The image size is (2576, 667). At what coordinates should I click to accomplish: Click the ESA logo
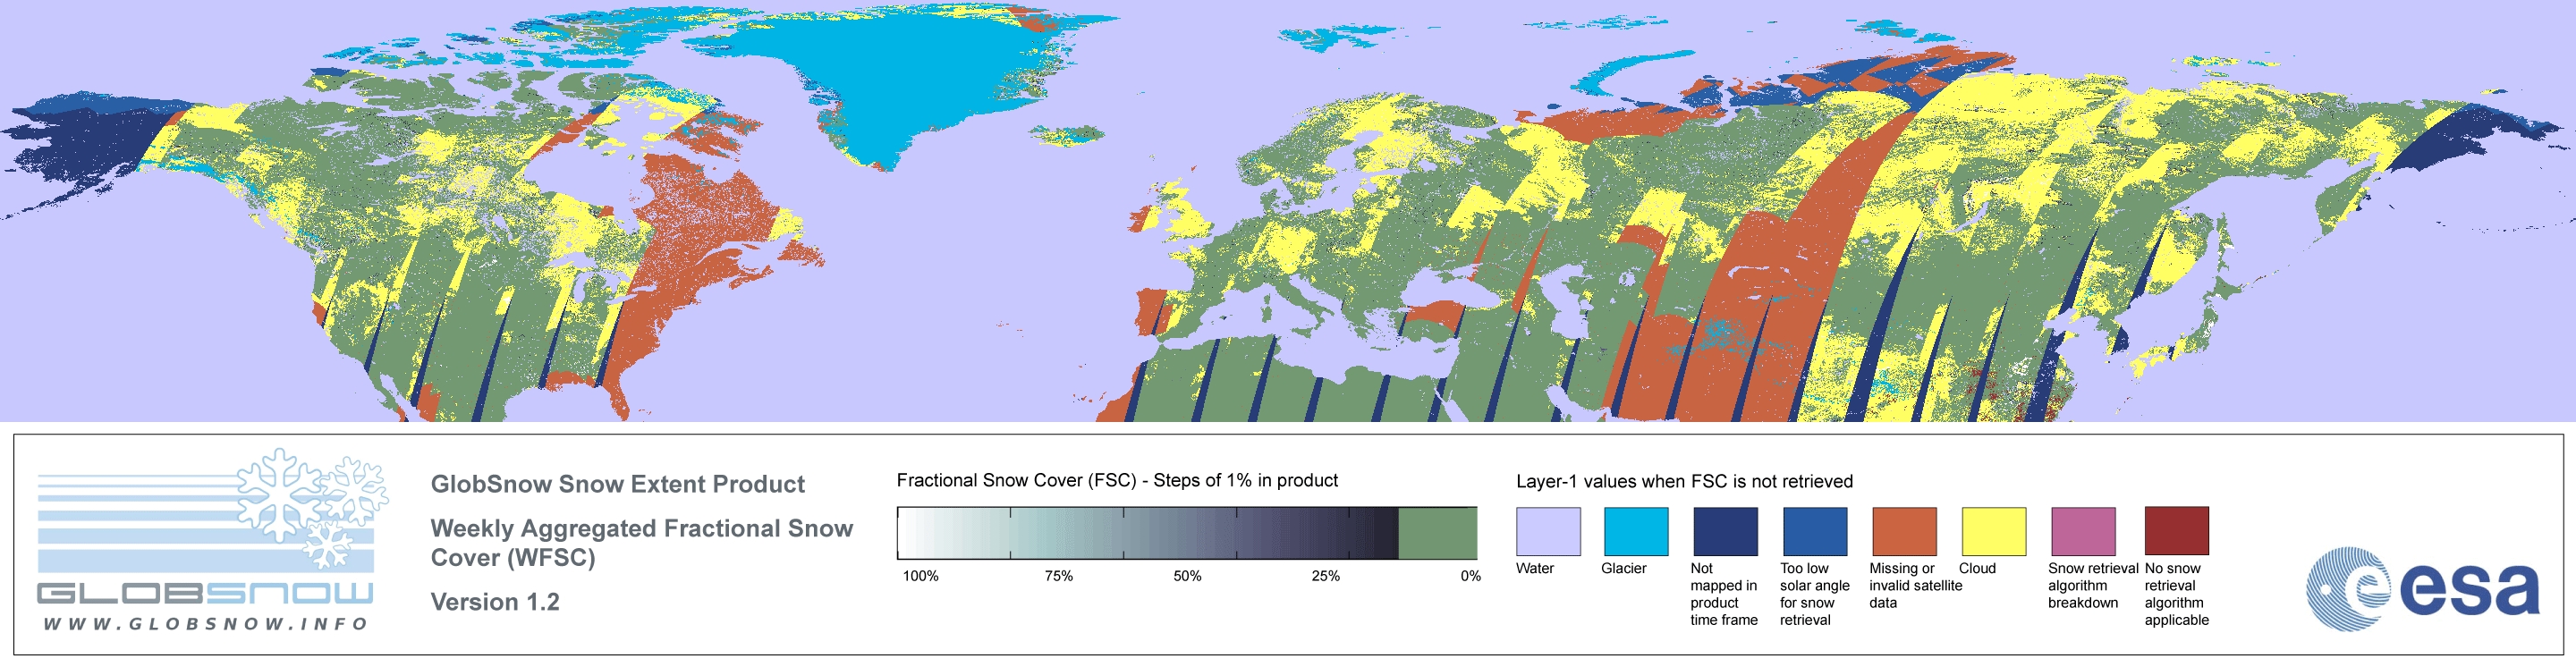click(x=2423, y=589)
